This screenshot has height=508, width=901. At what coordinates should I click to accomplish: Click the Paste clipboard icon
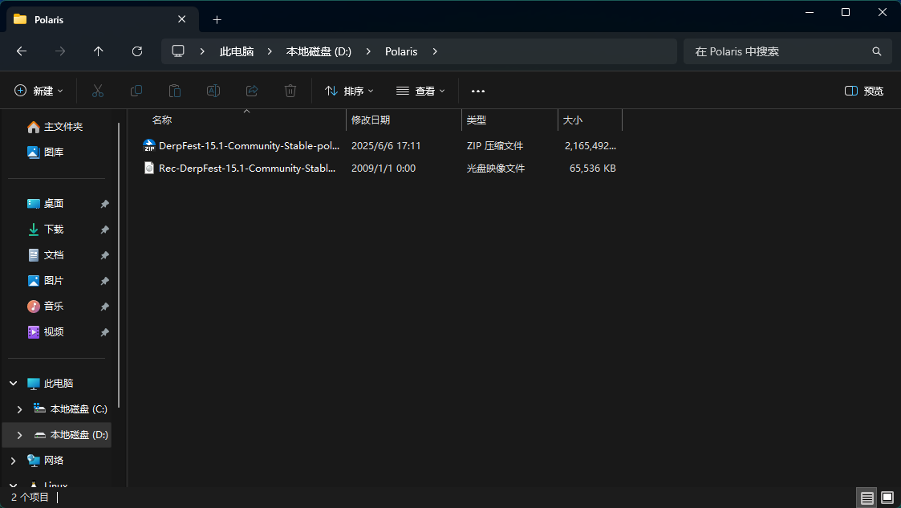[175, 91]
